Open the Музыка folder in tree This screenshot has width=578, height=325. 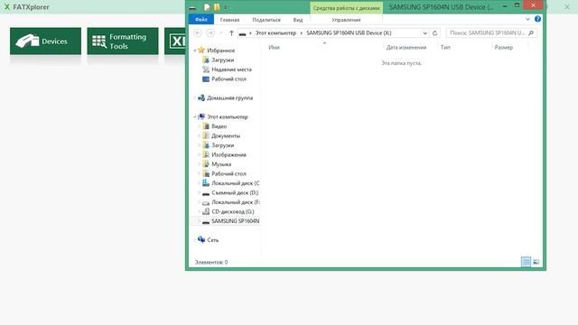coord(221,164)
